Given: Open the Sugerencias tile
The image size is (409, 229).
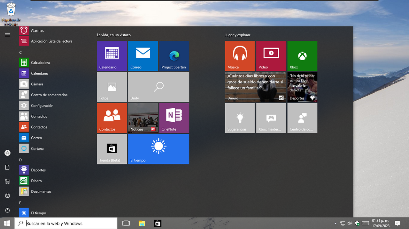Looking at the screenshot, I should click(240, 118).
